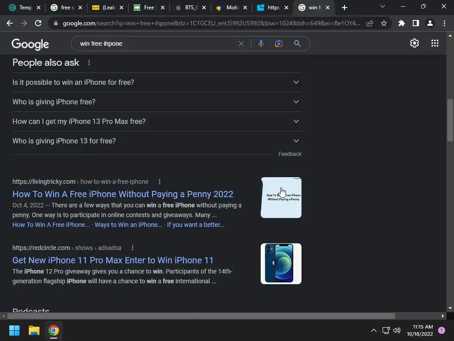Click into the Google search input field
Viewport: 454px width, 341px height.
(157, 44)
